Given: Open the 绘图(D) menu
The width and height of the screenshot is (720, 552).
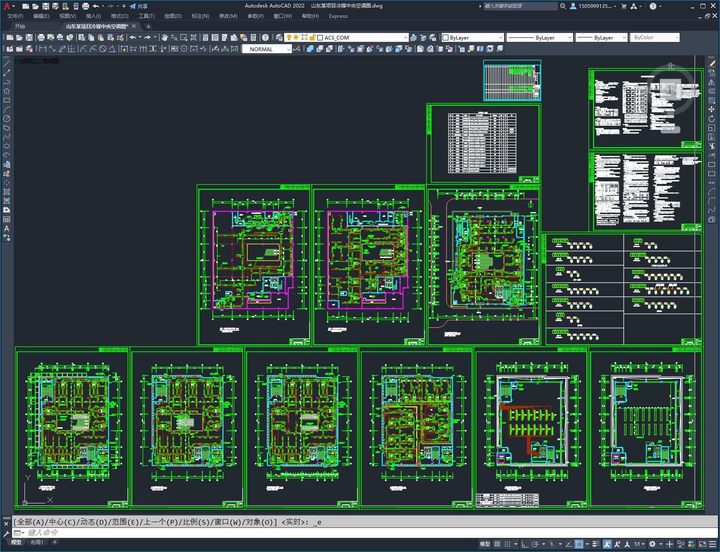Looking at the screenshot, I should pos(173,16).
